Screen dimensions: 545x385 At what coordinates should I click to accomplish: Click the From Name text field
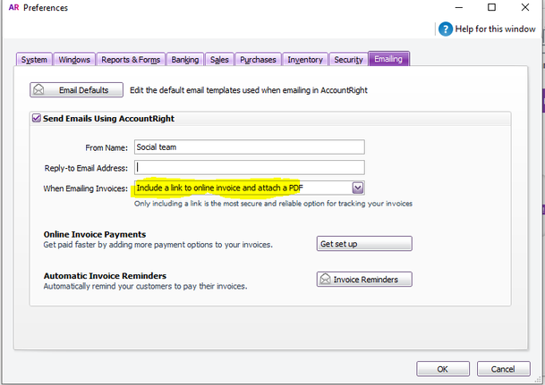(x=249, y=147)
